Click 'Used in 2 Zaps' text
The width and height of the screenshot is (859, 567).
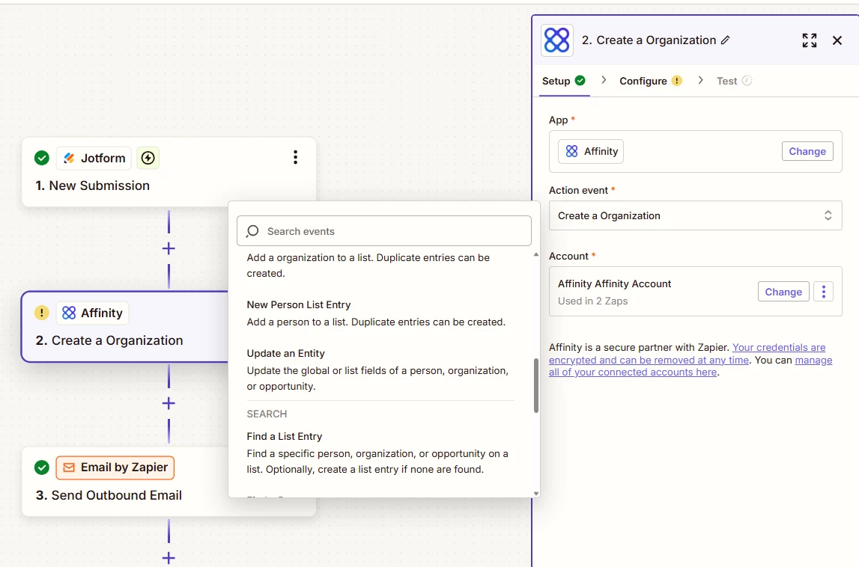tap(592, 301)
